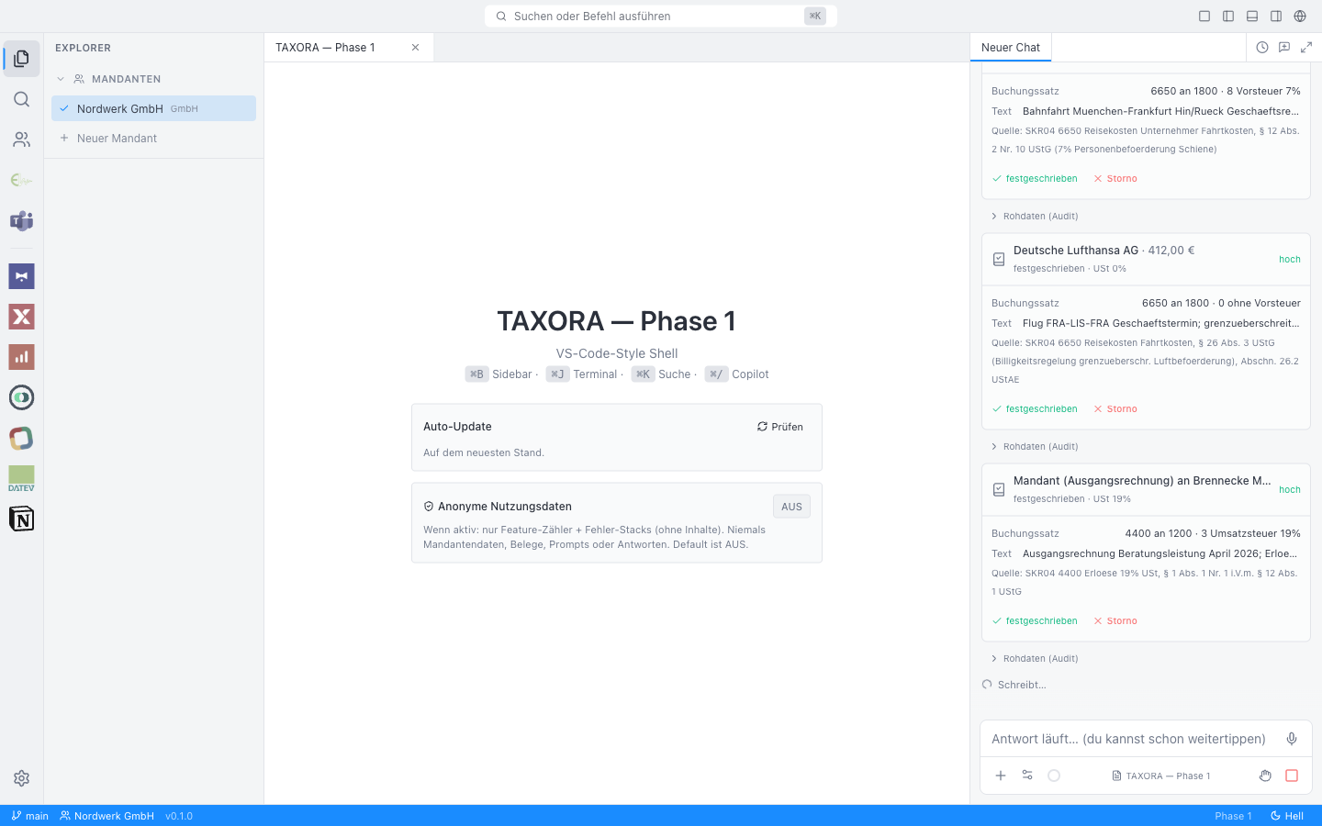Open the red X app icon
This screenshot has width=1322, height=826.
point(21,317)
